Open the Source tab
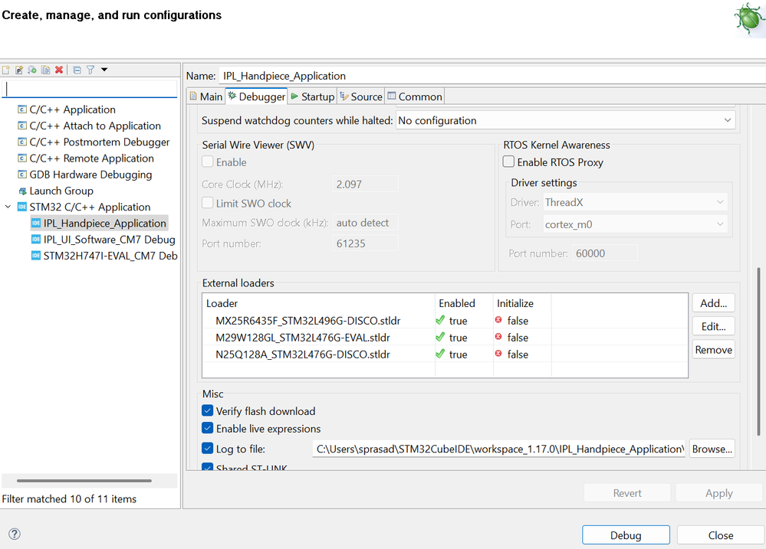This screenshot has width=766, height=549. pyautogui.click(x=360, y=96)
